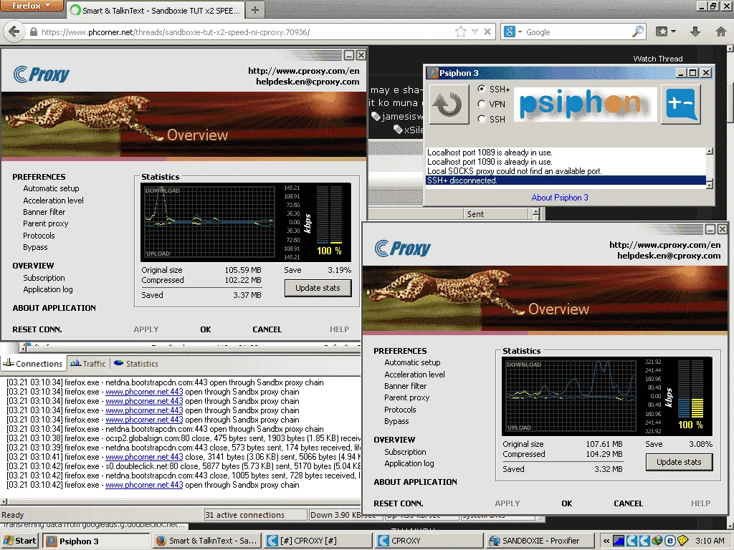Open the Firefox downloads arrow icon
734x550 pixels.
coord(695,32)
